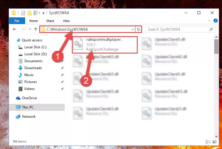Click the pin icon next to Music

point(62,75)
